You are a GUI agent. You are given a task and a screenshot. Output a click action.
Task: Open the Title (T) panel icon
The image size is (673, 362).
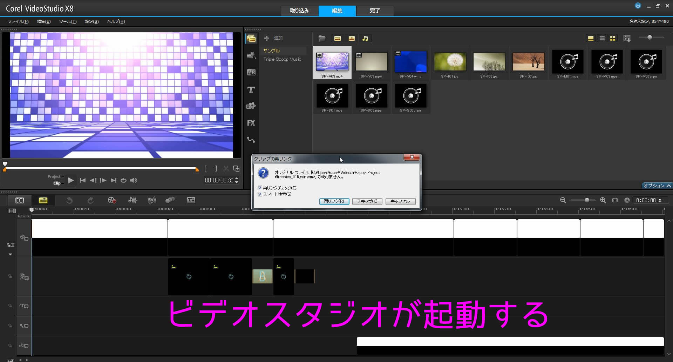pyautogui.click(x=251, y=89)
